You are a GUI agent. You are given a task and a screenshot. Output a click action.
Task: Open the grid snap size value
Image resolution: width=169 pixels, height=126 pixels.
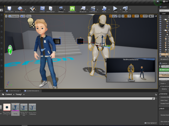pyautogui.click(x=129, y=16)
